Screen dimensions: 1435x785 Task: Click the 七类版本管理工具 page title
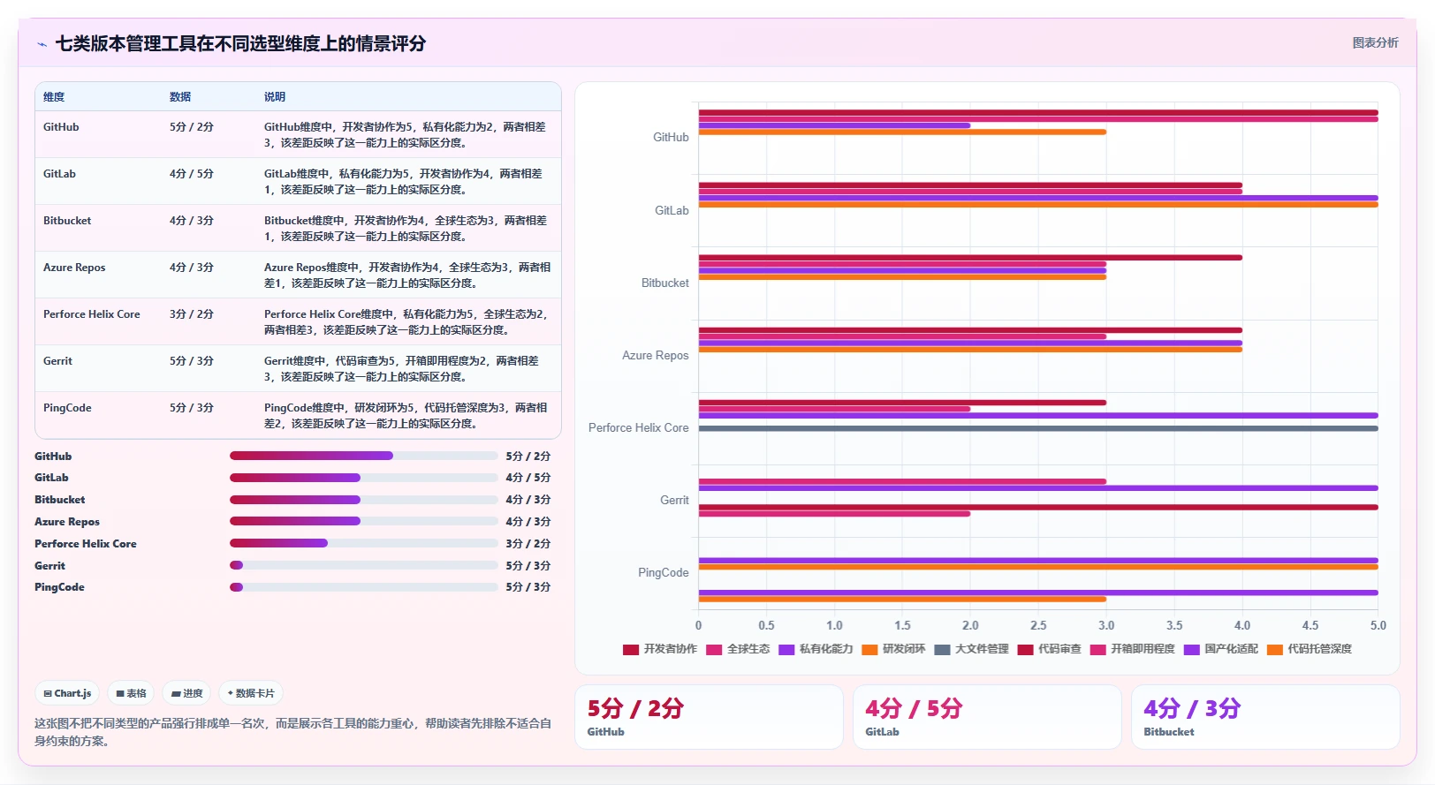[240, 44]
